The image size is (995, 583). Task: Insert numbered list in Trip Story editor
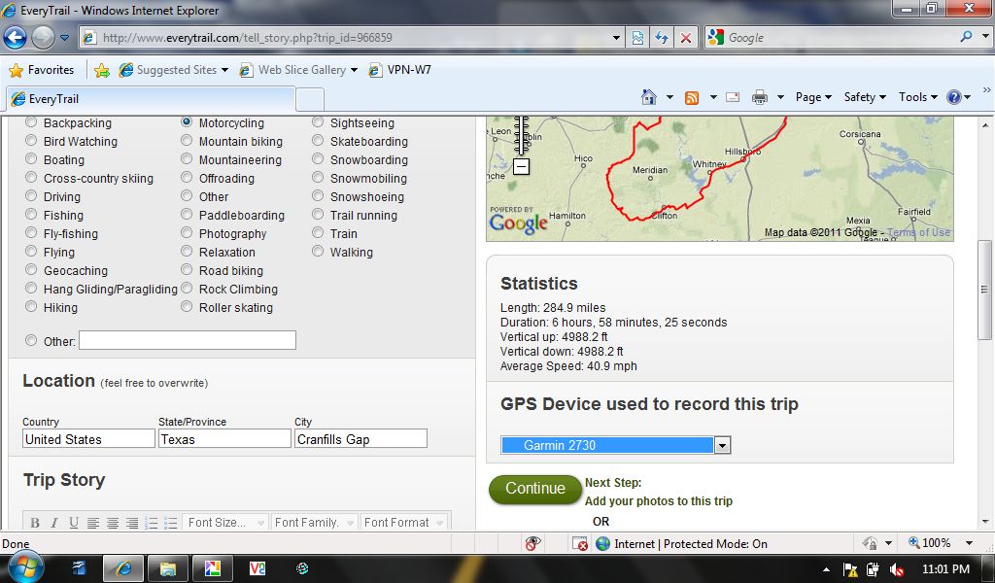click(x=151, y=523)
